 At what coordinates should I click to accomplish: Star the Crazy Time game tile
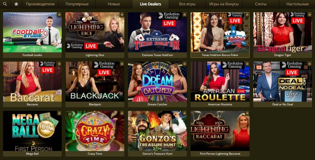point(122,113)
